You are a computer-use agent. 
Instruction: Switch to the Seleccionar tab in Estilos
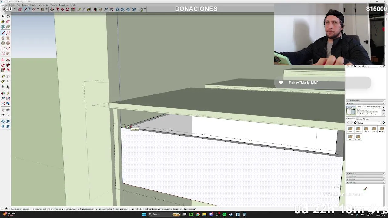pos(350,119)
